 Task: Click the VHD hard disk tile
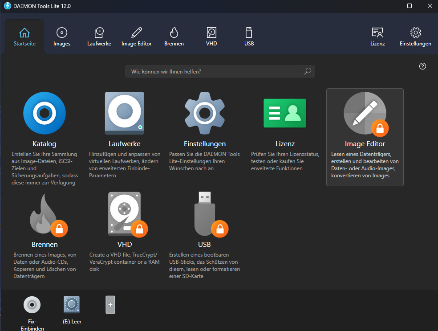(x=125, y=215)
